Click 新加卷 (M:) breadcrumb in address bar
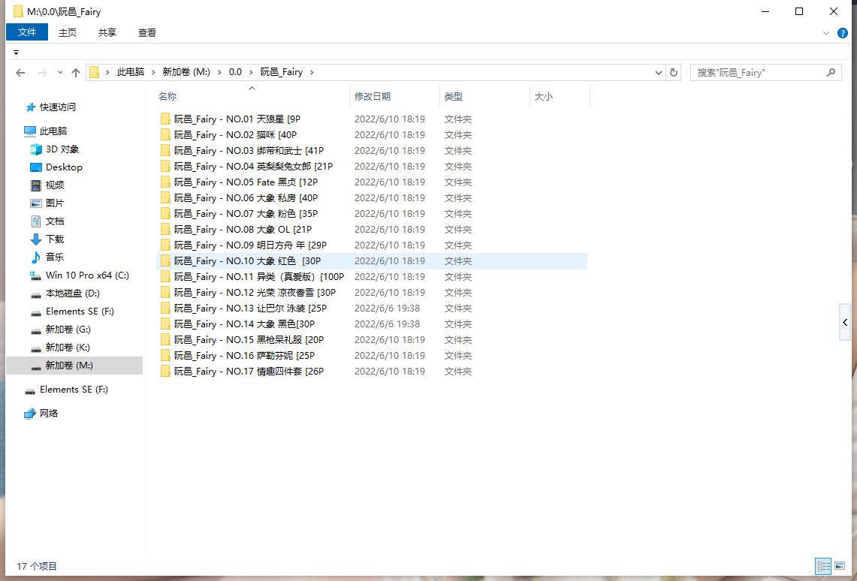The height and width of the screenshot is (581, 857). [186, 72]
